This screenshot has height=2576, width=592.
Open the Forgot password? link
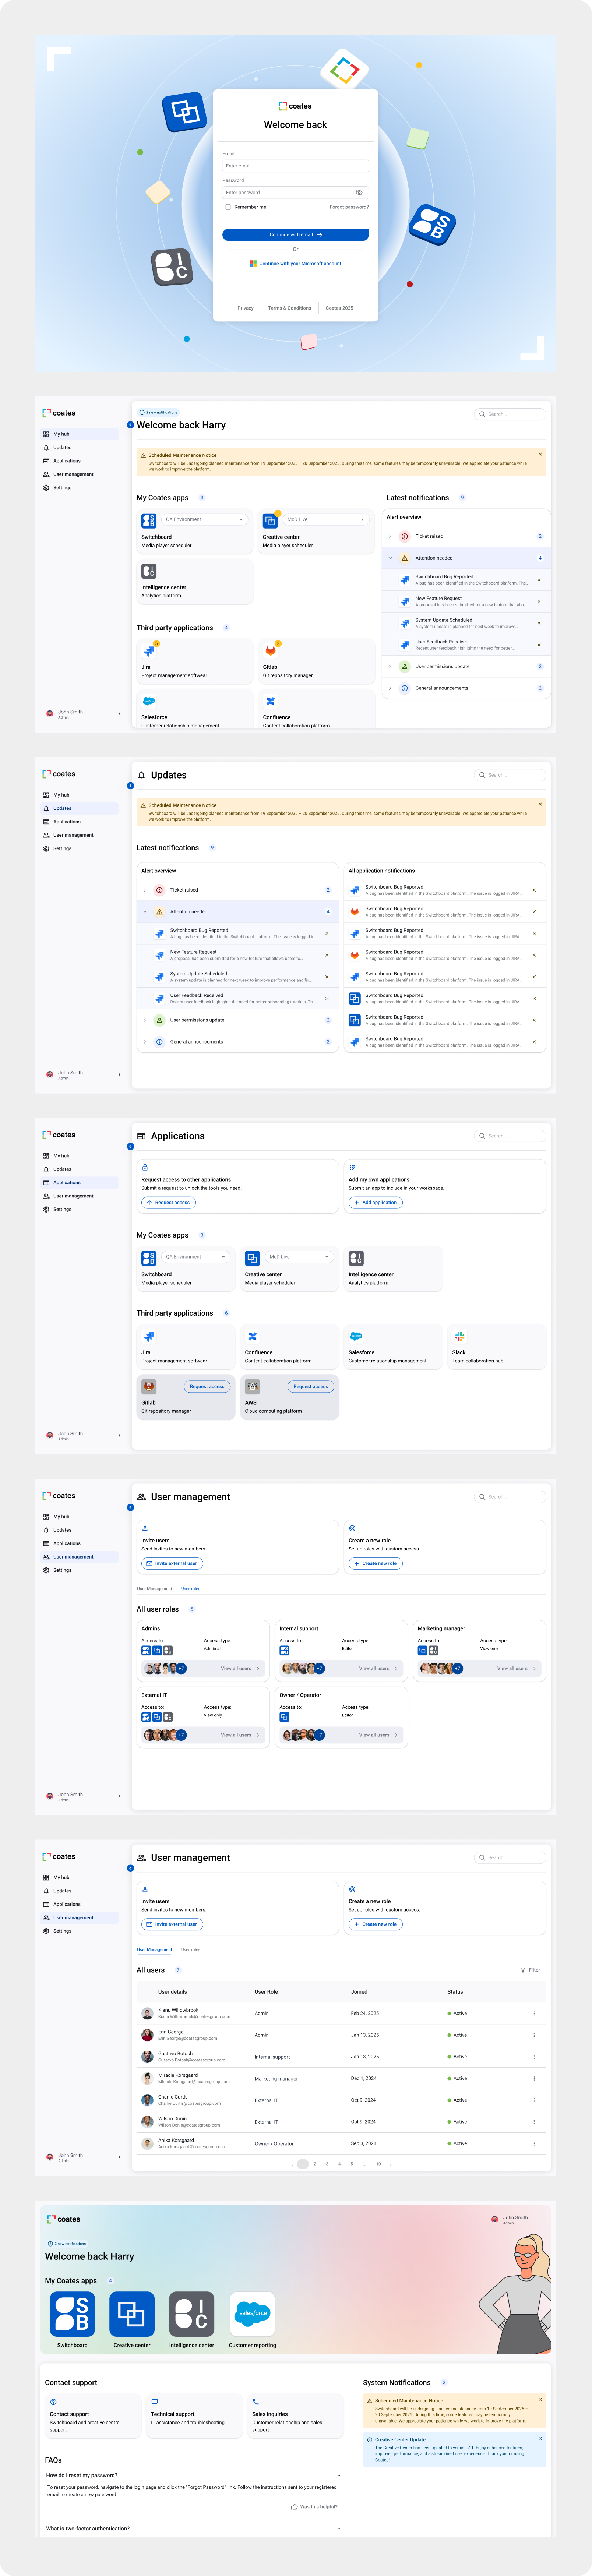tap(349, 207)
